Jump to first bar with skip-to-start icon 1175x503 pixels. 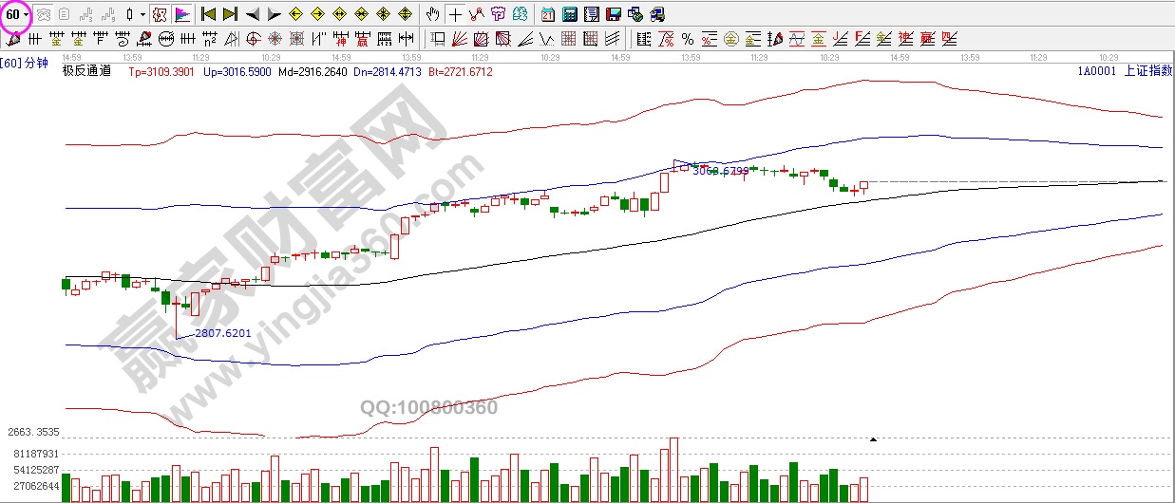(x=208, y=14)
